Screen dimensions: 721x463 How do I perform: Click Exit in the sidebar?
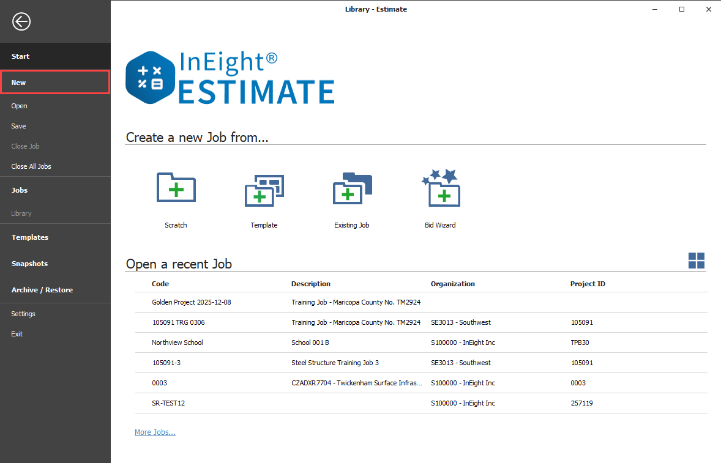tap(17, 334)
